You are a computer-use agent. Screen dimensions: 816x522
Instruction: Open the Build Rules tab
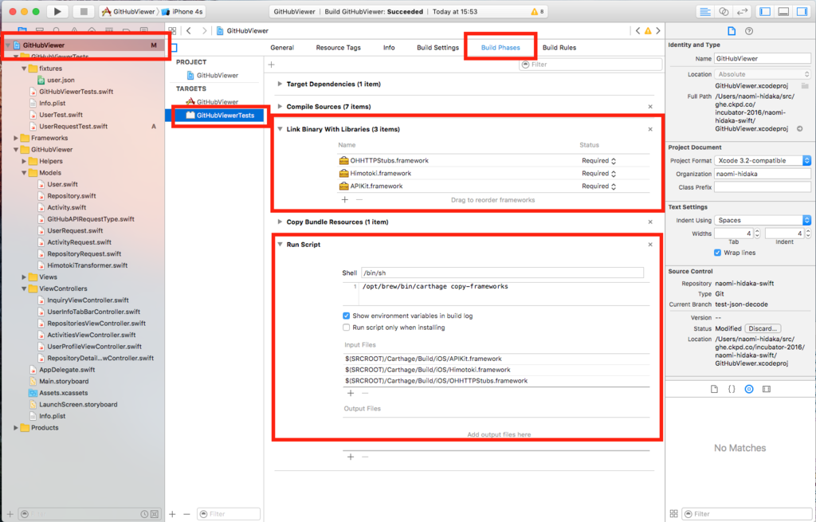[x=559, y=47]
